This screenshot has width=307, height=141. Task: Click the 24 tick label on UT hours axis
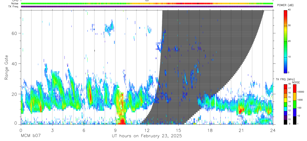(x=273, y=130)
